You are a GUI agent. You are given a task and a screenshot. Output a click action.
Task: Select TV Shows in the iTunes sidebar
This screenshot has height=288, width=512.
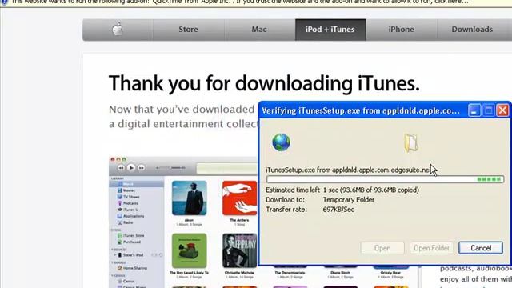pyautogui.click(x=128, y=197)
